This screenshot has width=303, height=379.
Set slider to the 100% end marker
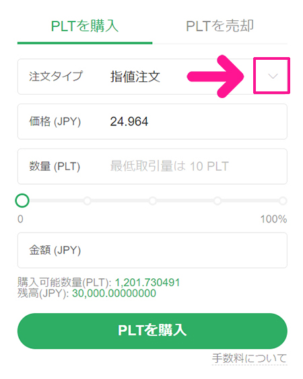tap(283, 201)
